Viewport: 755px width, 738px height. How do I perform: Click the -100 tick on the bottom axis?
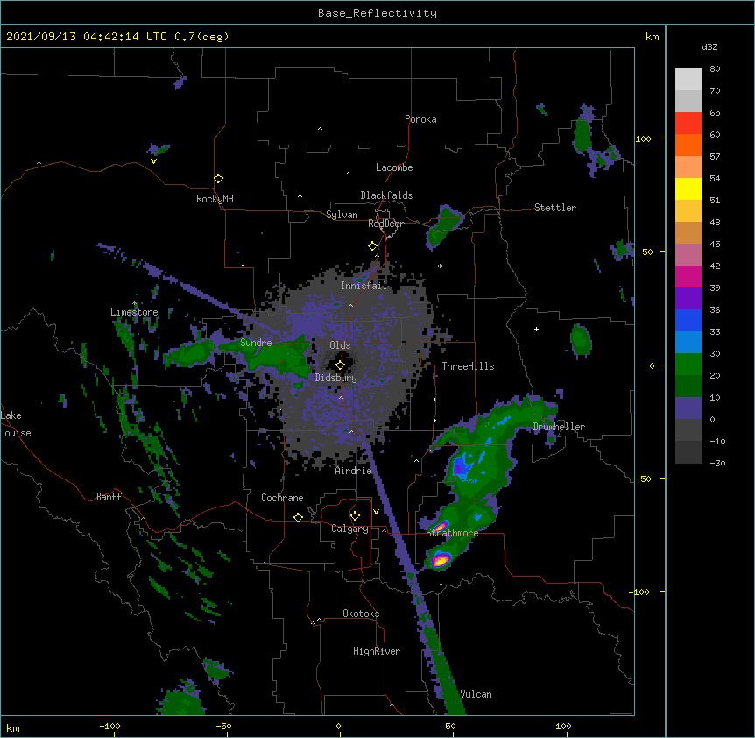(x=109, y=726)
